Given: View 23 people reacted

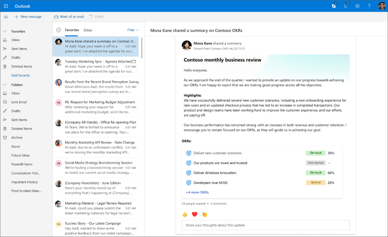Looking at the screenshot, I should click(x=194, y=204).
